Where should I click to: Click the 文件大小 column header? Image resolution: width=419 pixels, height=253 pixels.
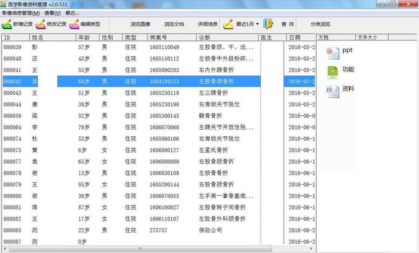tap(372, 37)
